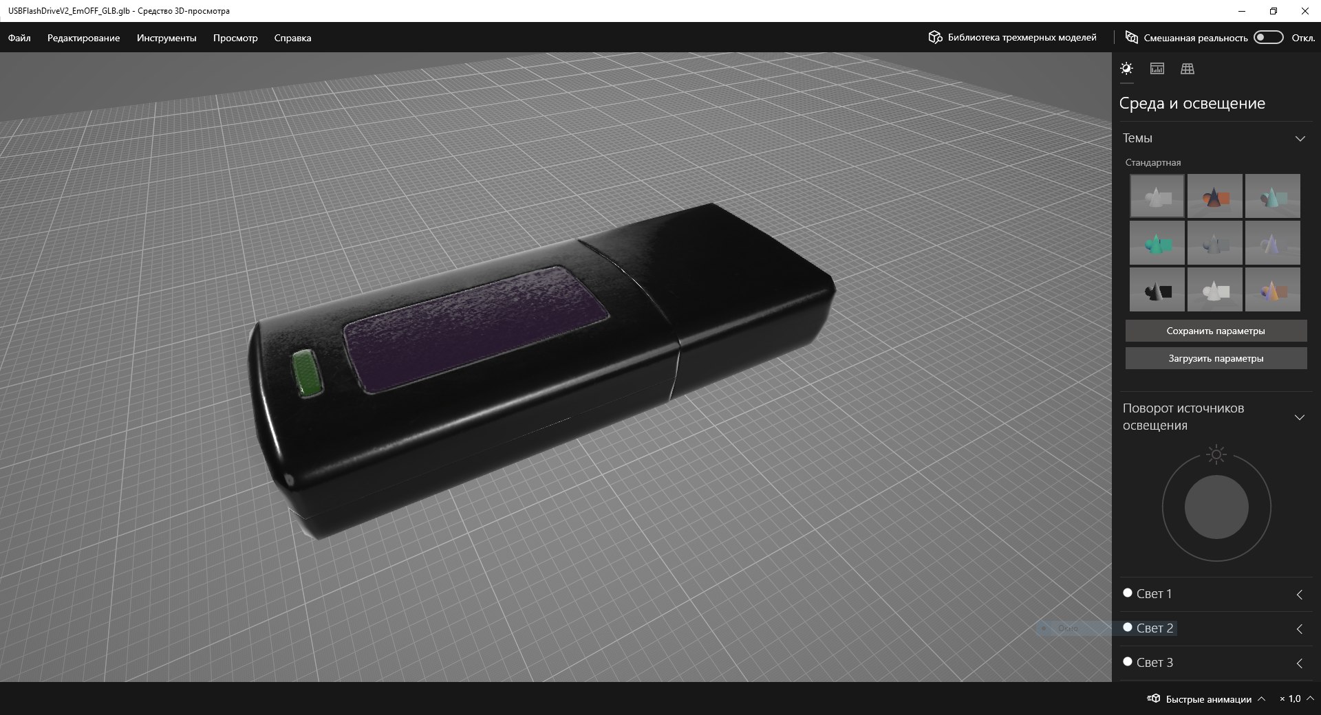Open the Environment and lighting tab icon
Viewport: 1321px width, 715px height.
tap(1126, 68)
